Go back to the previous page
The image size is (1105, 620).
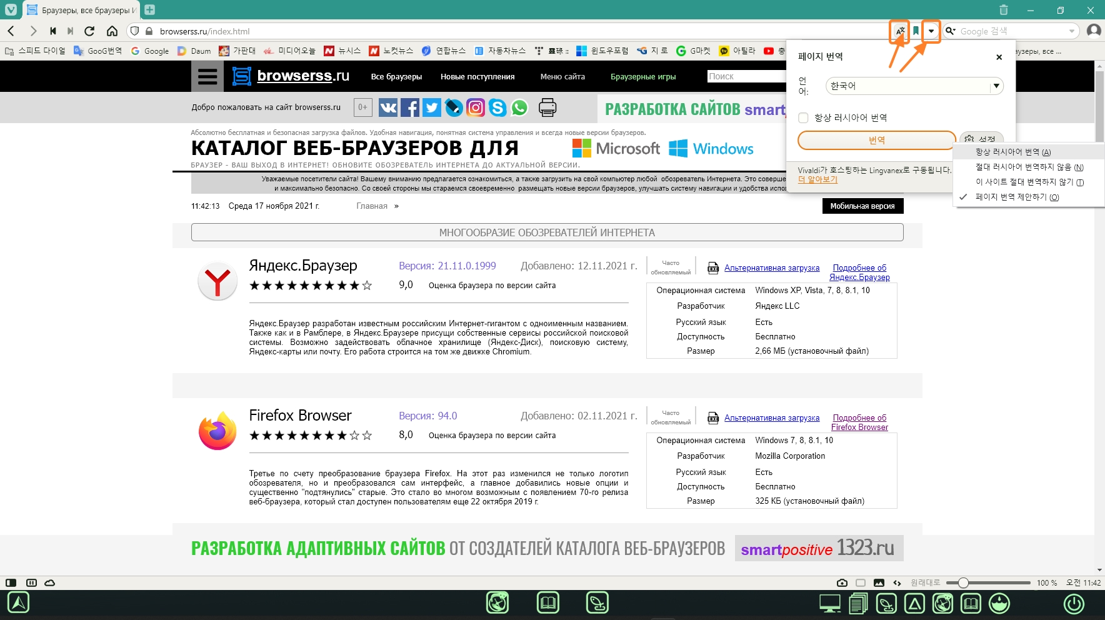click(11, 31)
